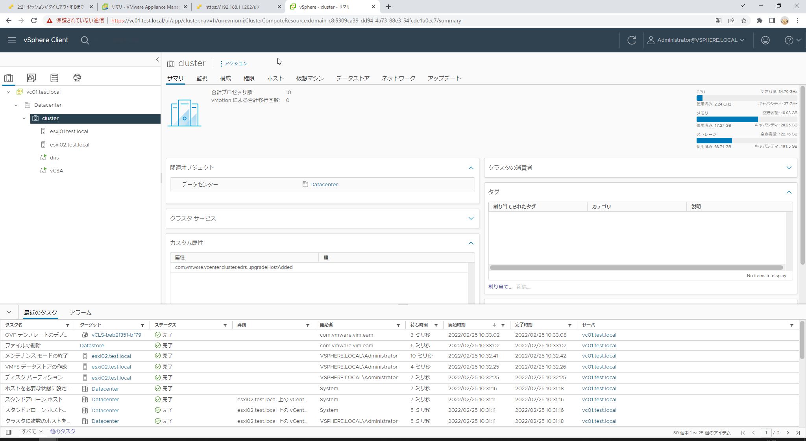806x441 pixels.
Task: Click the tasks page number field
Action: click(x=766, y=433)
